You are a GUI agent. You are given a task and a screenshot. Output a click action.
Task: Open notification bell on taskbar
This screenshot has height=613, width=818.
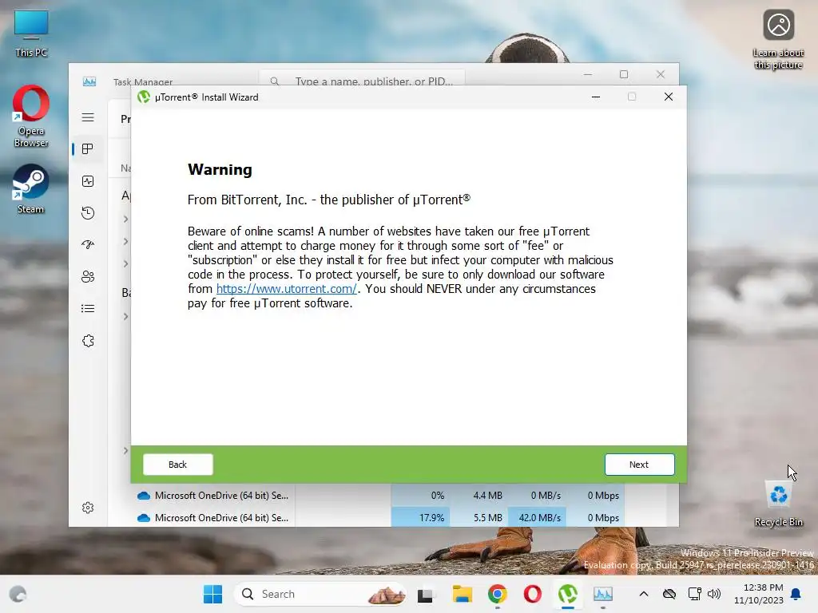coord(796,594)
